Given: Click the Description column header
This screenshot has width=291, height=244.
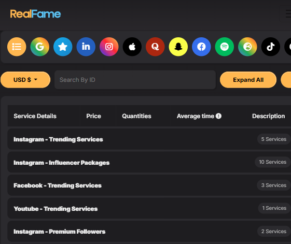Looking at the screenshot, I should tap(268, 116).
